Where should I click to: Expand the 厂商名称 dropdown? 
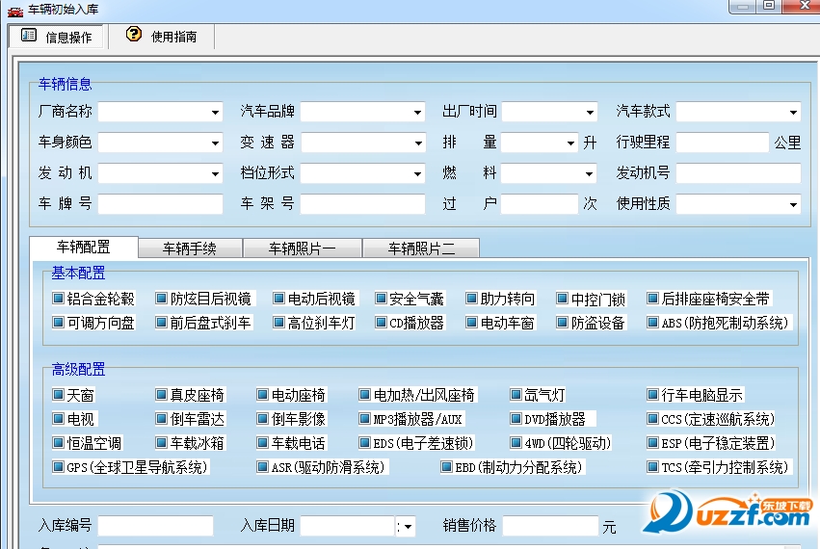tap(215, 112)
